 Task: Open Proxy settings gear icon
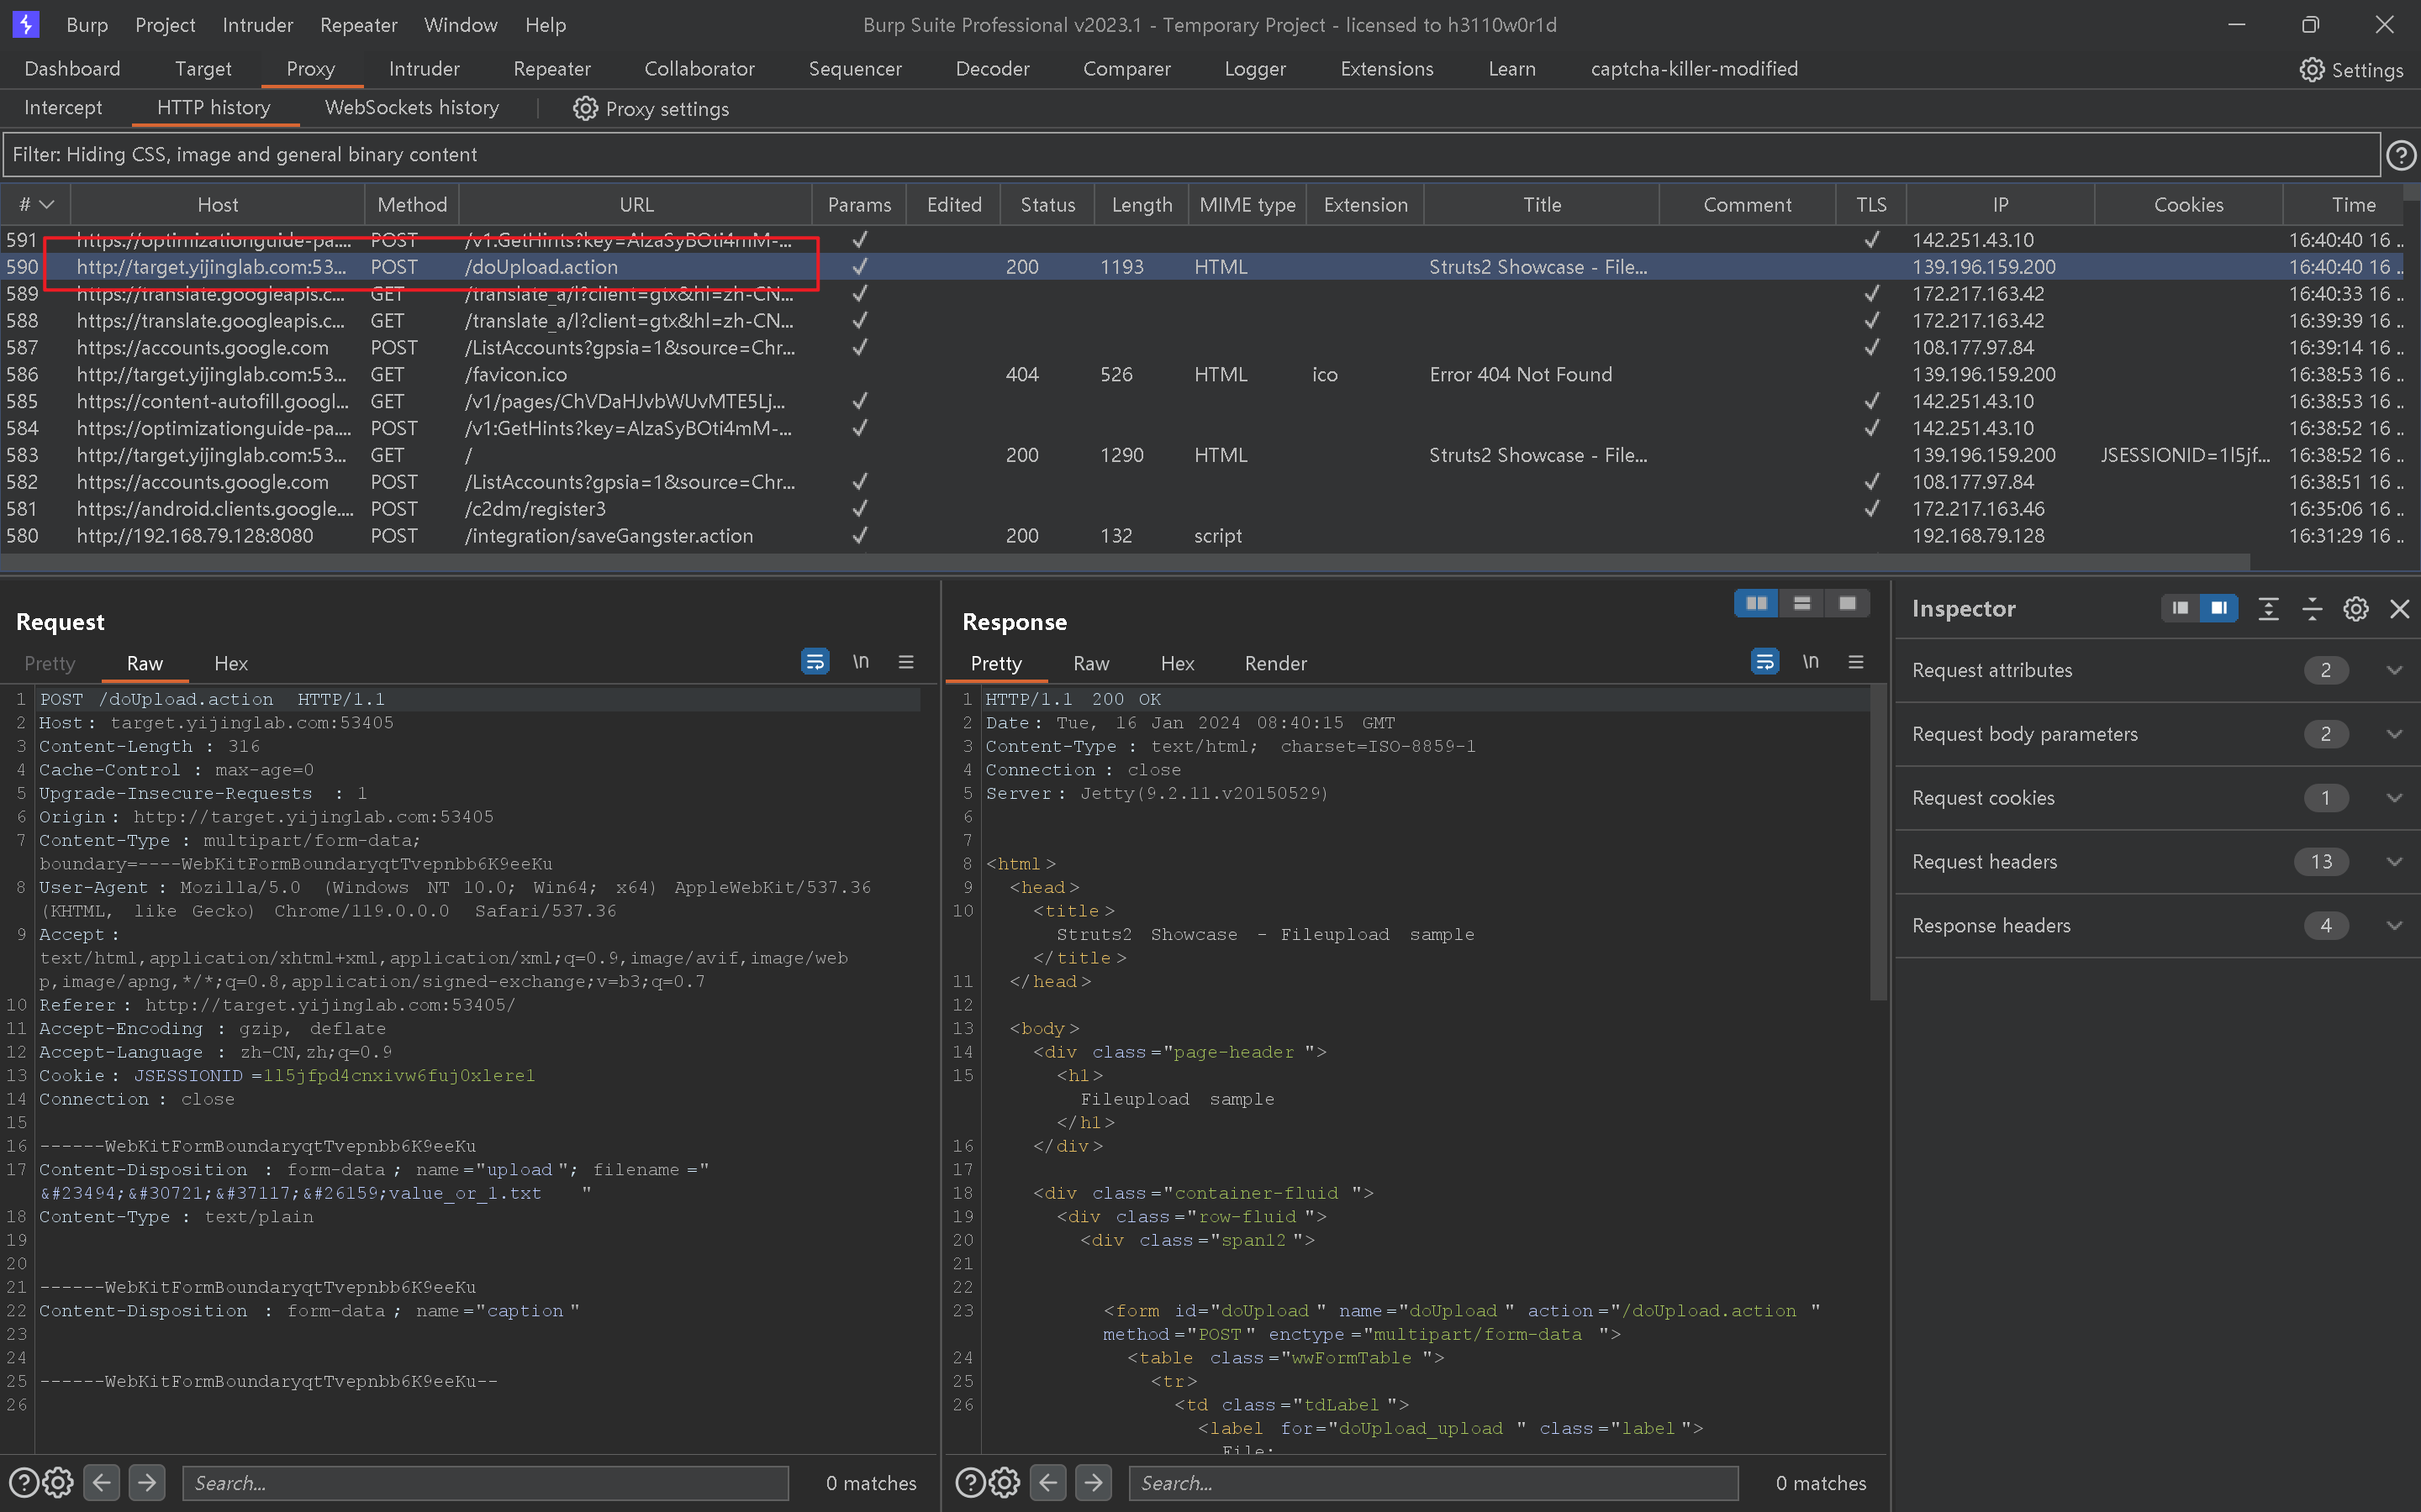tap(585, 108)
